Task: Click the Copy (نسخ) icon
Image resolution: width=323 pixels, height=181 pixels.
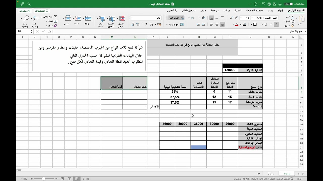Action: click(x=292, y=21)
